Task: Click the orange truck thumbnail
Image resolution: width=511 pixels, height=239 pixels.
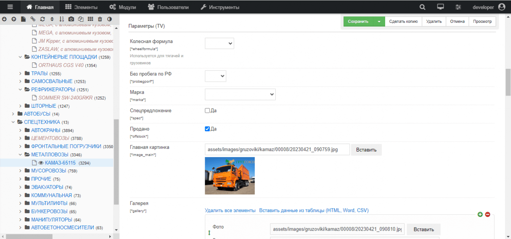Action: coord(230,176)
